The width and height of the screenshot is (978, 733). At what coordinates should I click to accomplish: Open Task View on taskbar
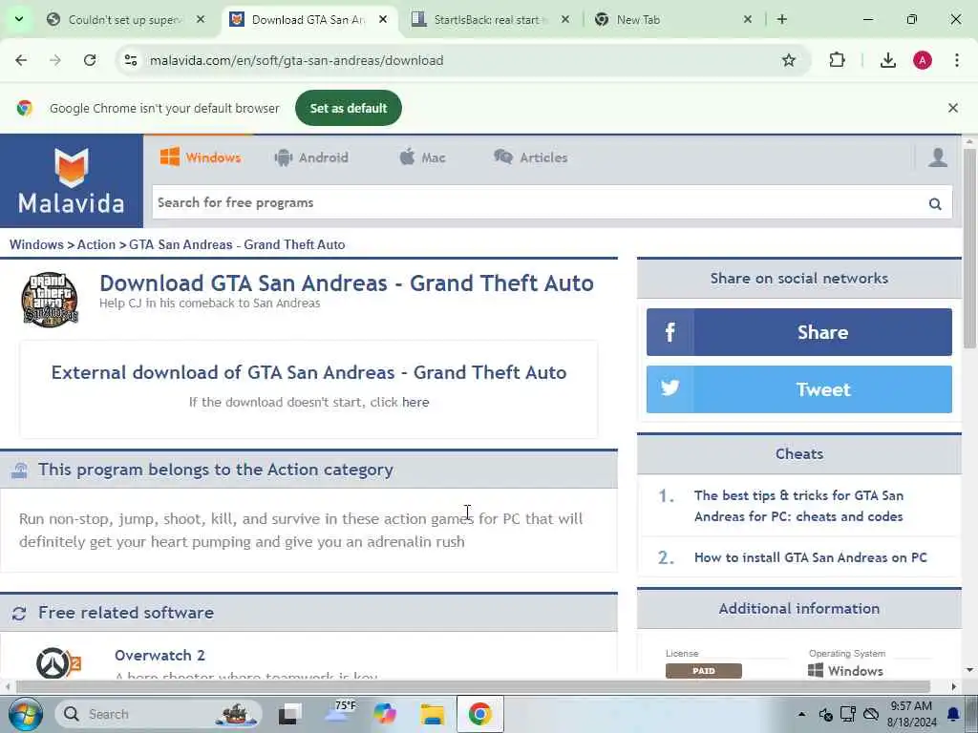289,714
